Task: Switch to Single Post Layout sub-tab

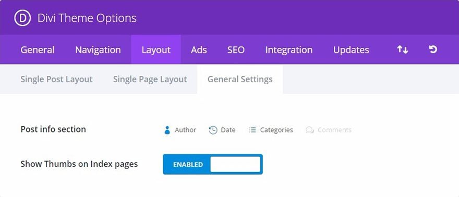Action: [56, 80]
